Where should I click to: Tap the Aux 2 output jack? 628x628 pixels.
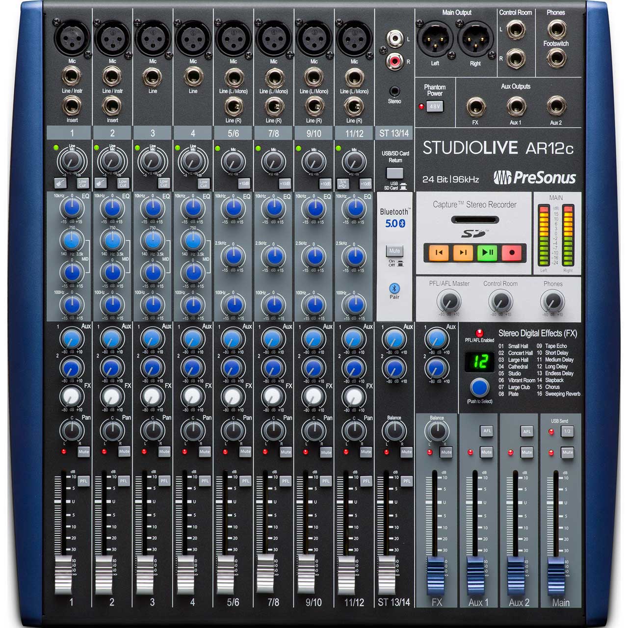[556, 106]
